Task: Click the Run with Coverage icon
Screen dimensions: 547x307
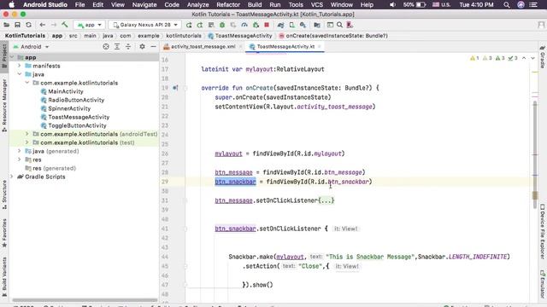Action: [233, 25]
